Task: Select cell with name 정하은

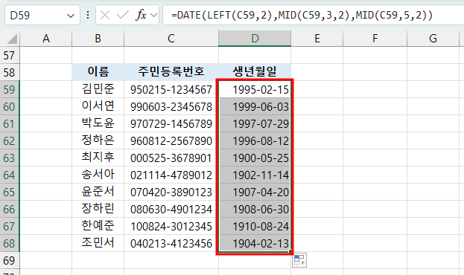Action: click(x=98, y=140)
